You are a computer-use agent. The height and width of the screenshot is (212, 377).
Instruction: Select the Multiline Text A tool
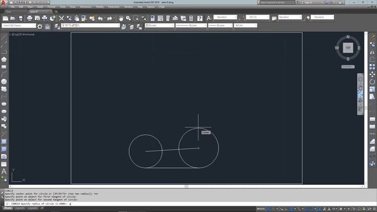tap(4, 171)
